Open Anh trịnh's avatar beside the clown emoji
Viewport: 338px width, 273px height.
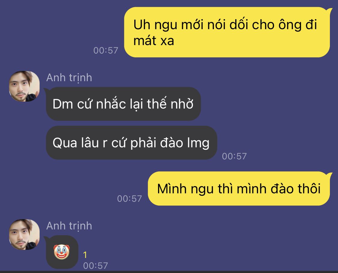point(24,235)
